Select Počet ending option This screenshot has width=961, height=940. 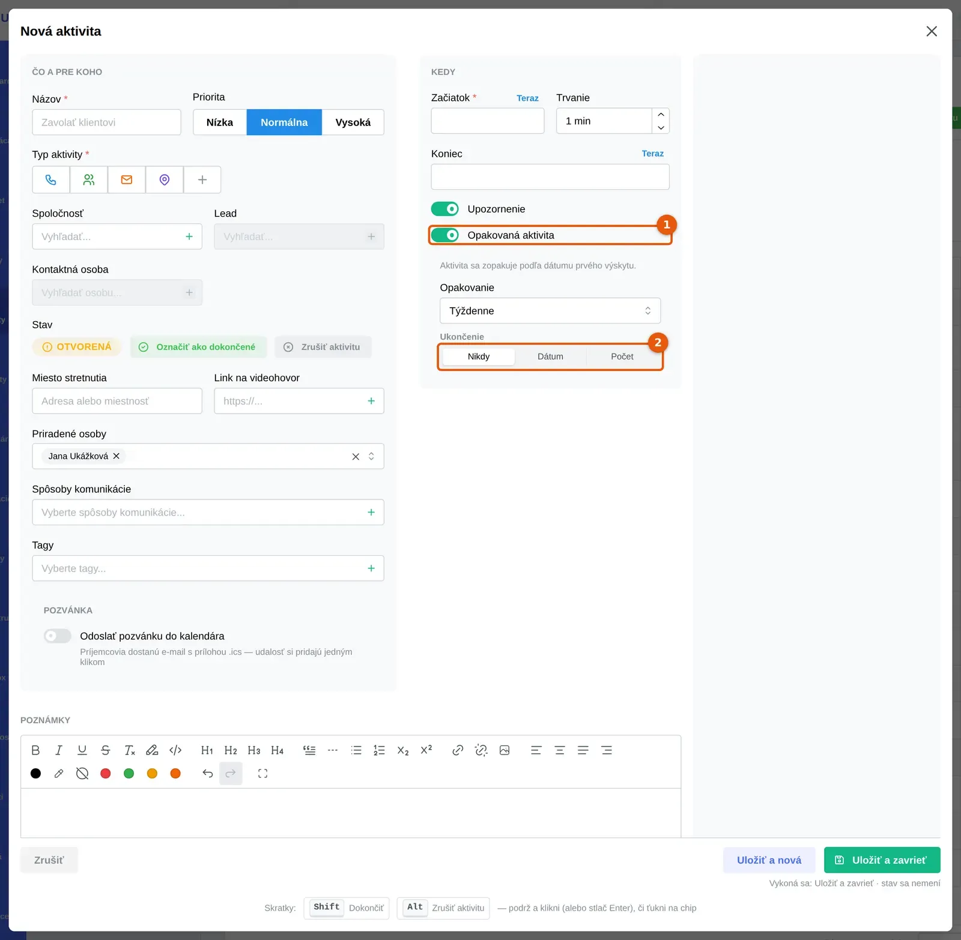622,357
